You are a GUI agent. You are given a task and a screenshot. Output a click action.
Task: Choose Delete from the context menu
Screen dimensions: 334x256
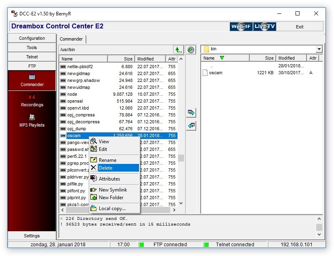pos(115,168)
